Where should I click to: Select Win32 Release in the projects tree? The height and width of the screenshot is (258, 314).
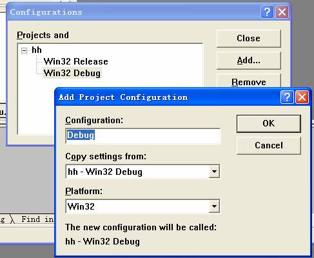pyautogui.click(x=75, y=61)
